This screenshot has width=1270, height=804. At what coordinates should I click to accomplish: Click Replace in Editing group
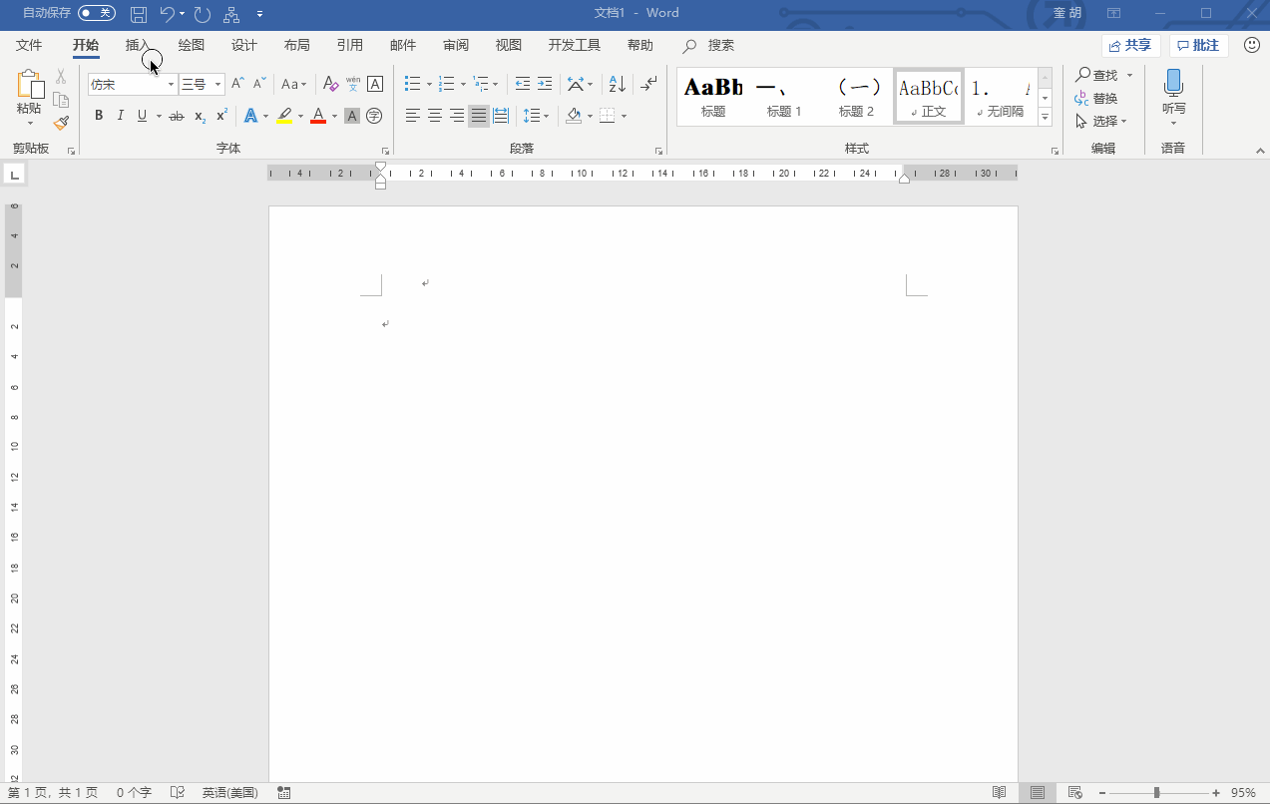pyautogui.click(x=1096, y=99)
